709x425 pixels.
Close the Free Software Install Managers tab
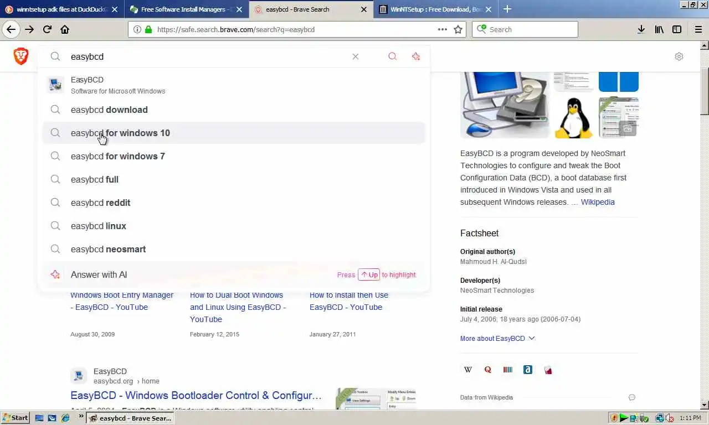[239, 9]
